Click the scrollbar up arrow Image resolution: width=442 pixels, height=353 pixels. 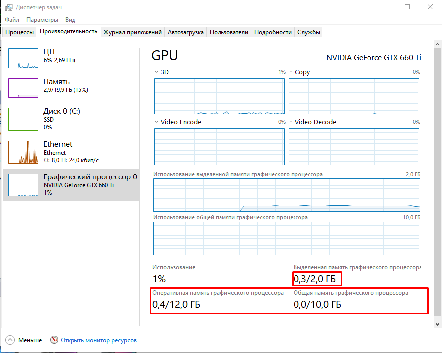[x=437, y=44]
